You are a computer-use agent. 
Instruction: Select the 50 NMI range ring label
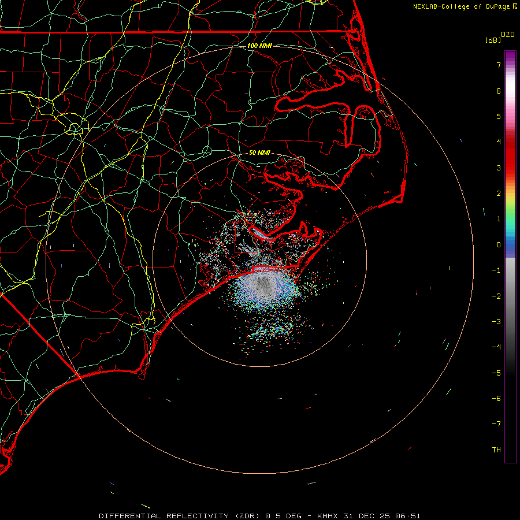point(259,153)
